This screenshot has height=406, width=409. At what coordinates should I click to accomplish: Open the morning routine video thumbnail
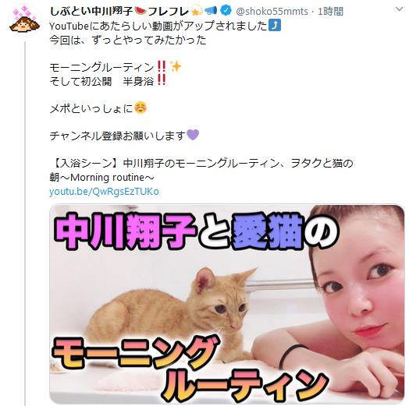(226, 304)
